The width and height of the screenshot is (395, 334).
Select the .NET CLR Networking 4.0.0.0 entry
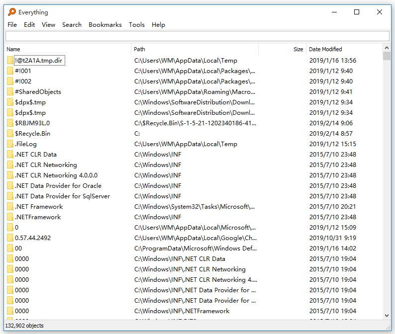coord(56,175)
